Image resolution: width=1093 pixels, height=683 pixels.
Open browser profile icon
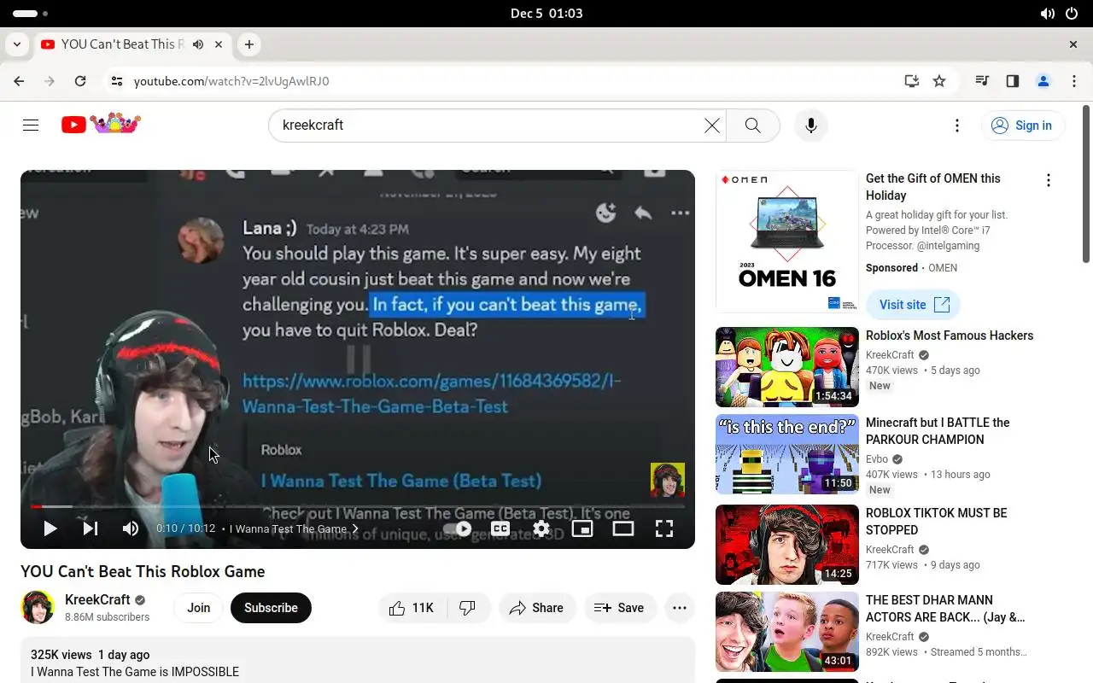point(1043,81)
